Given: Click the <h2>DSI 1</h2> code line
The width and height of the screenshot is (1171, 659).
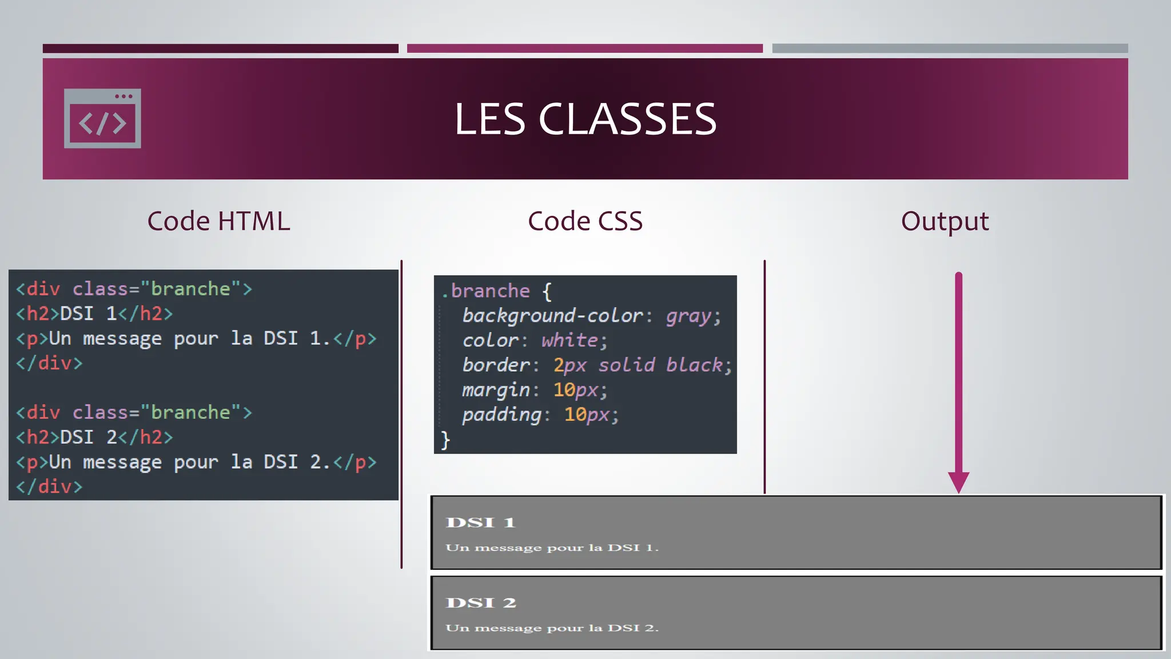Looking at the screenshot, I should point(94,313).
